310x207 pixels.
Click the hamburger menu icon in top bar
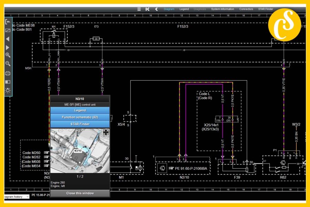pyautogui.click(x=139, y=9)
